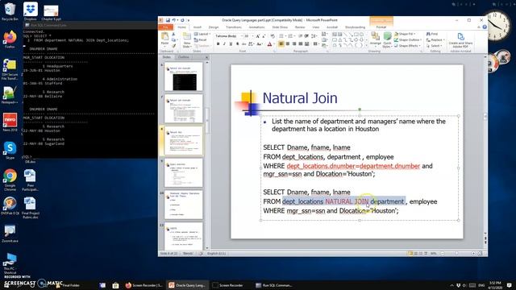The image size is (516, 290).
Task: Open Dropbox desktop icon
Action: pyautogui.click(x=31, y=11)
